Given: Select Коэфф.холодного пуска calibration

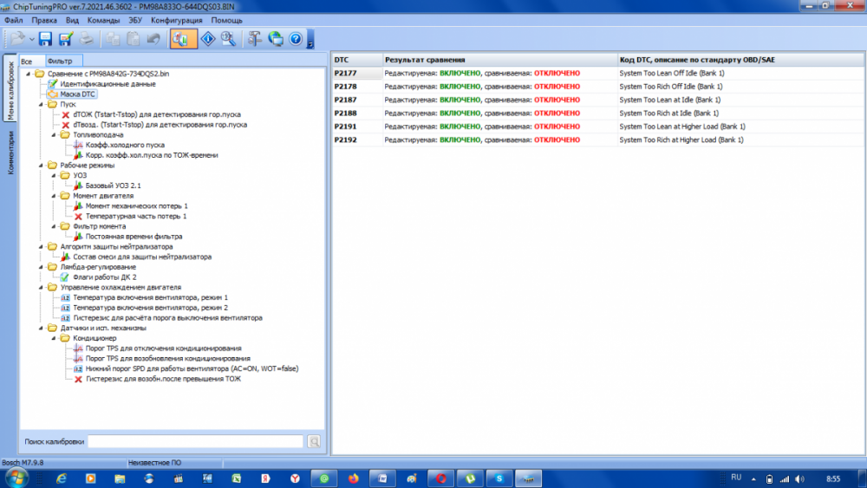Looking at the screenshot, I should pyautogui.click(x=125, y=145).
